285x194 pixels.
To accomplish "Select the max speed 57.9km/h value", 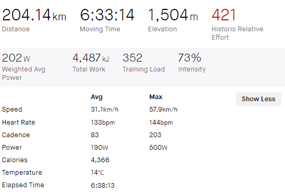I will coord(163,110).
